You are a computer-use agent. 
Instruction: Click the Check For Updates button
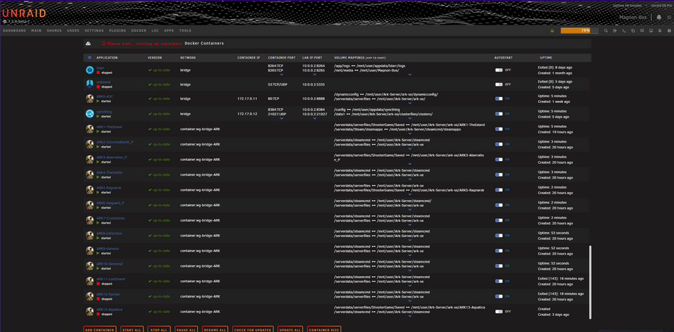(253, 329)
